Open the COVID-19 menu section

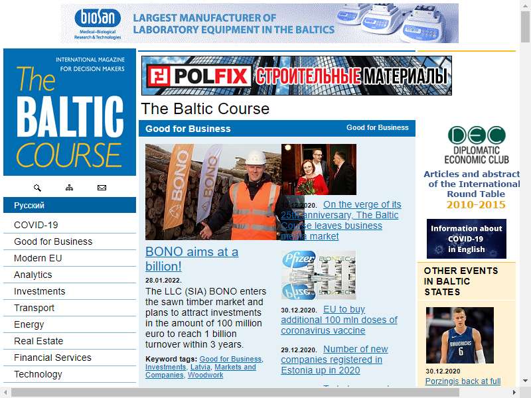pos(70,225)
